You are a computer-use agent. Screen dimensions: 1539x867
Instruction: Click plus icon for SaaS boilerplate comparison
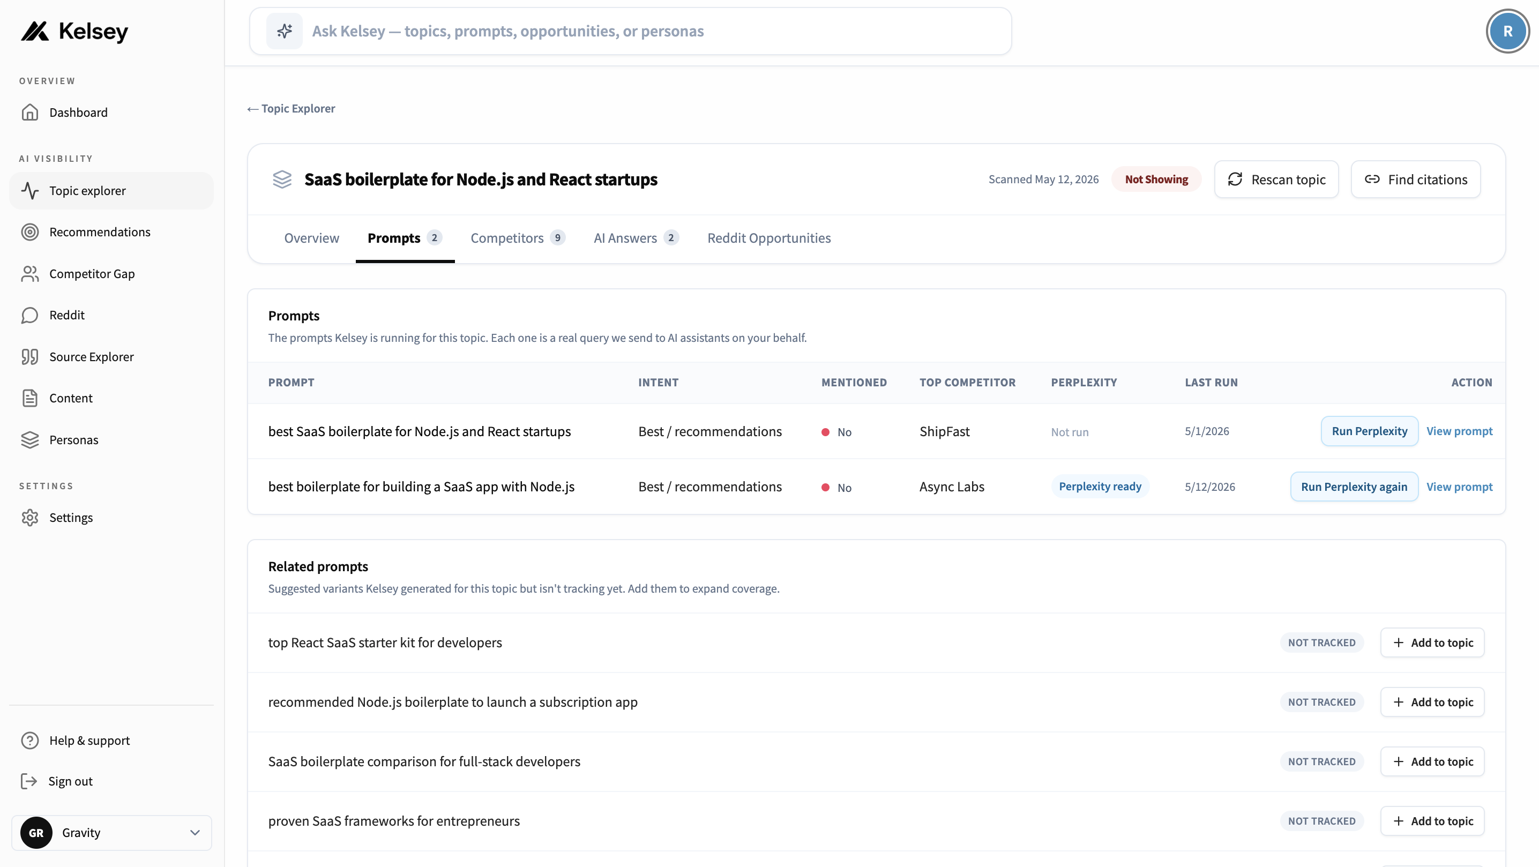1398,761
